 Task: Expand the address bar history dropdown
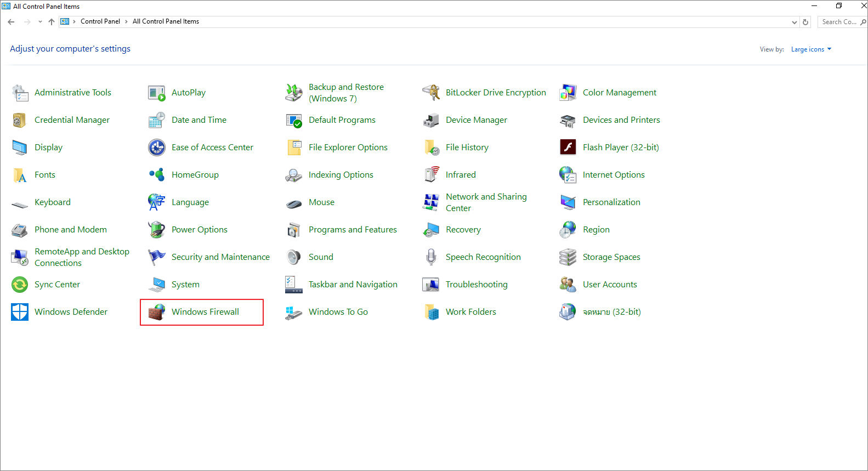[795, 22]
